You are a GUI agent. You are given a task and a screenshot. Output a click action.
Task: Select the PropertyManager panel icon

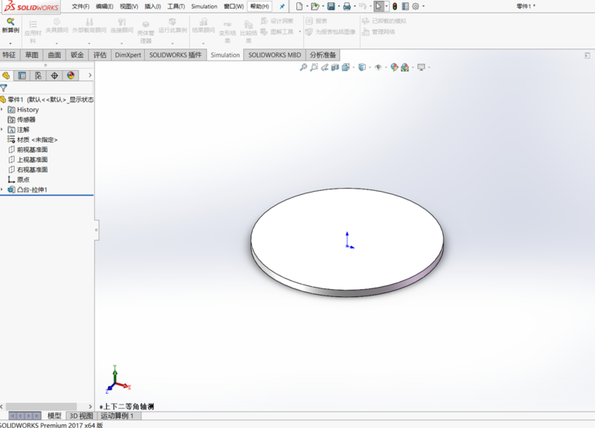[x=22, y=76]
